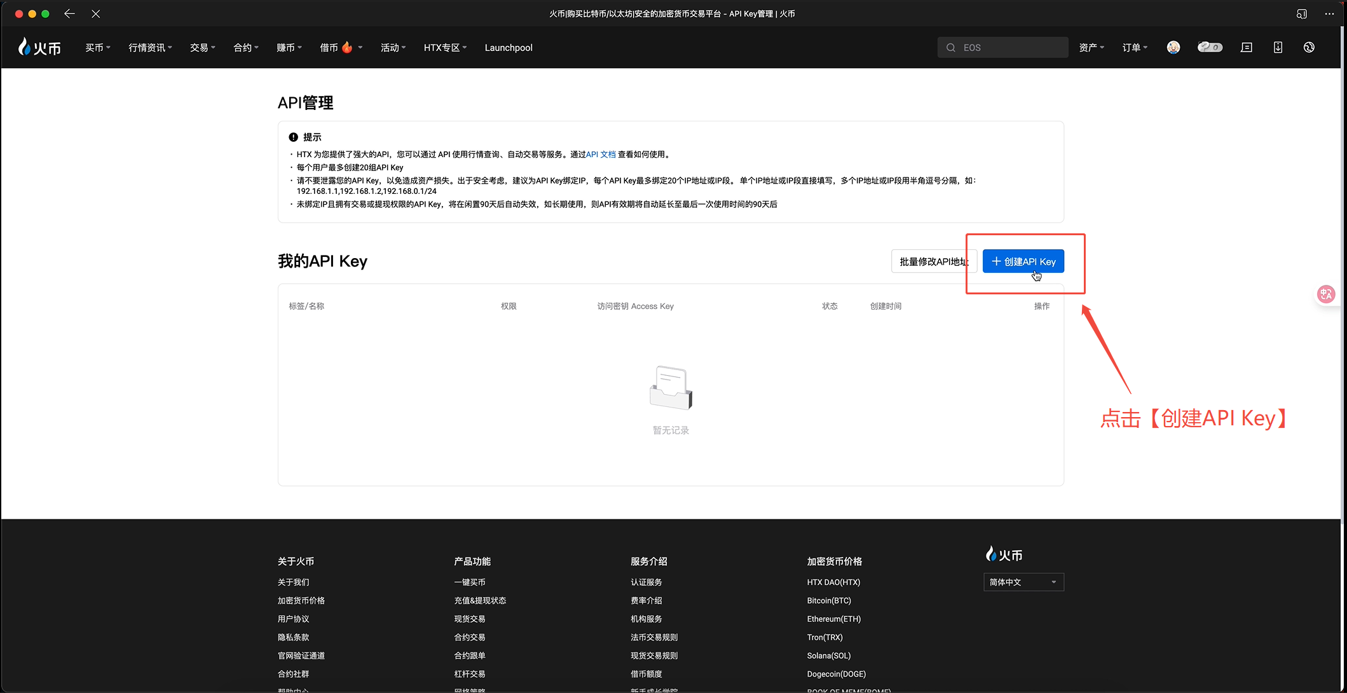Open footer link 一键买币
The image size is (1347, 693).
click(470, 582)
